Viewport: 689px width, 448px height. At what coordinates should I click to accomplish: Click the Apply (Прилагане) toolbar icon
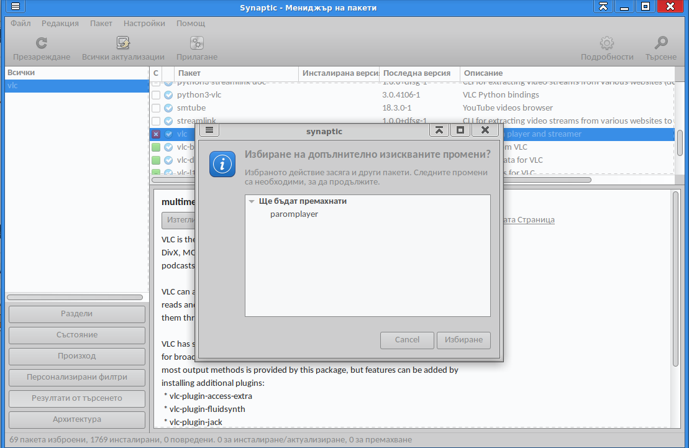197,43
